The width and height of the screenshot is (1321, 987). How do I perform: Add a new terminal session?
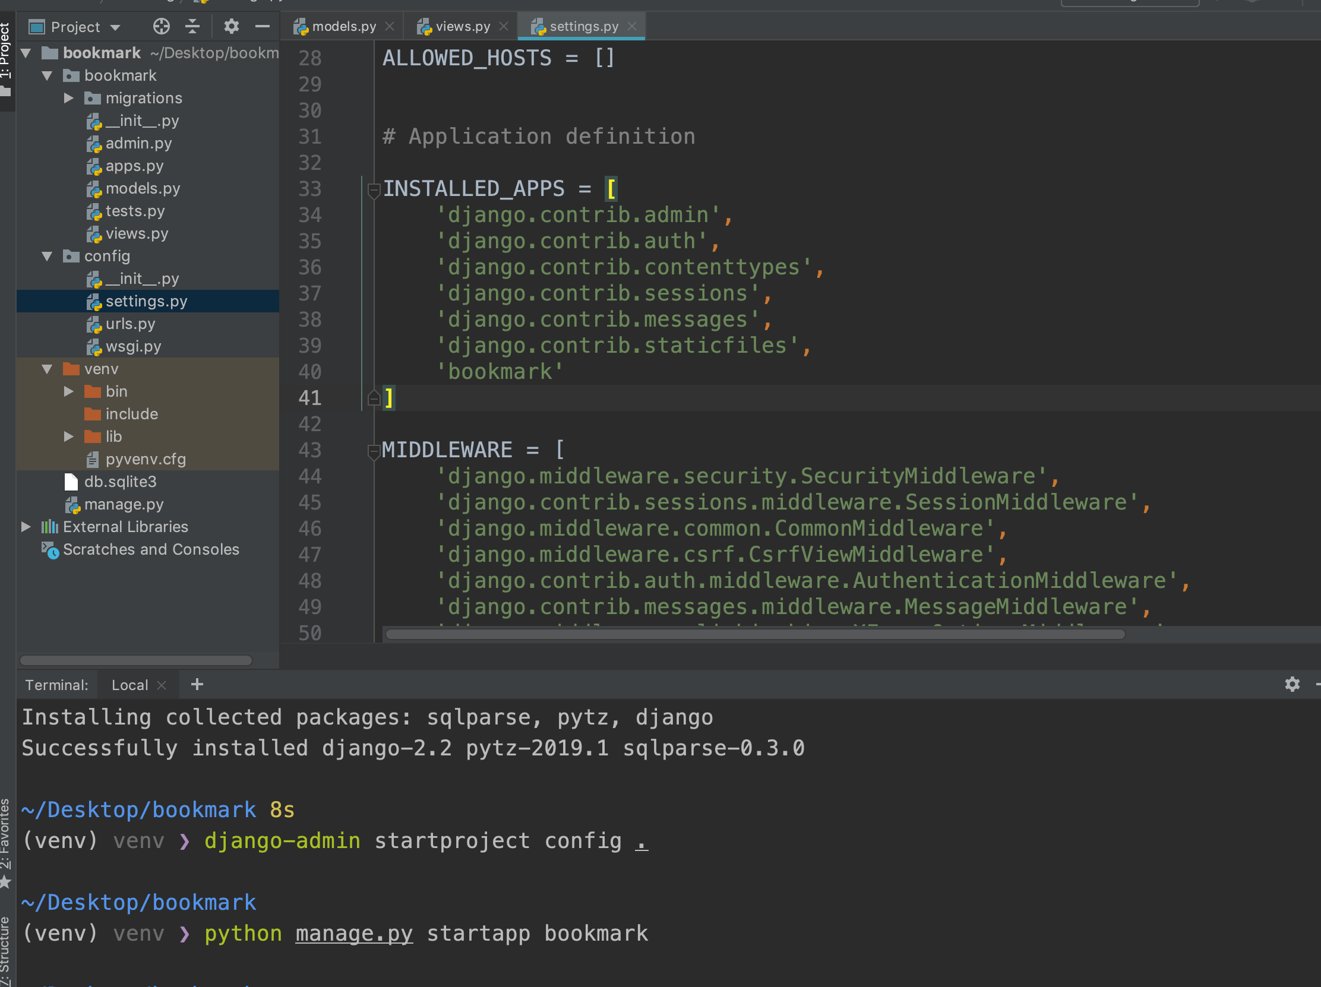pyautogui.click(x=197, y=684)
